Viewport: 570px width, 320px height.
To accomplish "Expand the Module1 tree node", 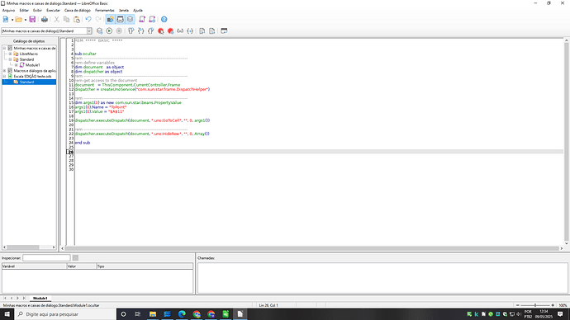I will point(16,65).
